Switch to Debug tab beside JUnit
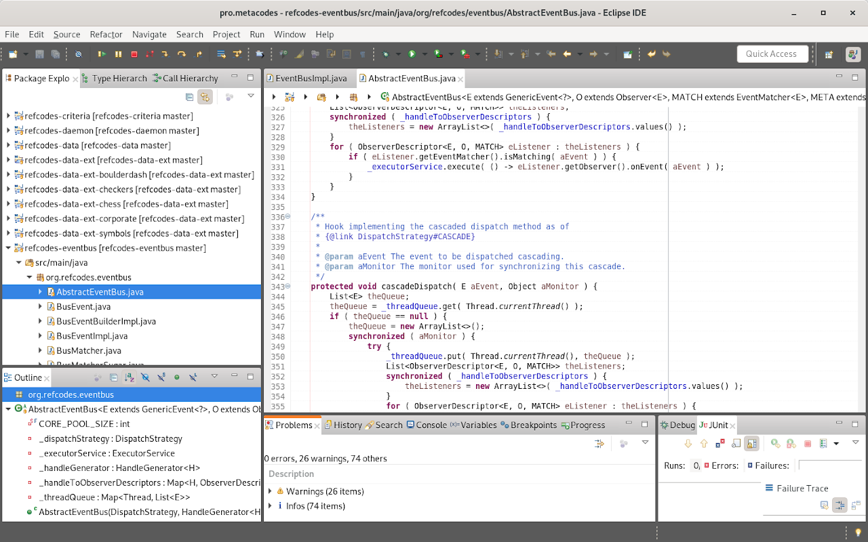Image resolution: width=868 pixels, height=542 pixels. [x=677, y=425]
